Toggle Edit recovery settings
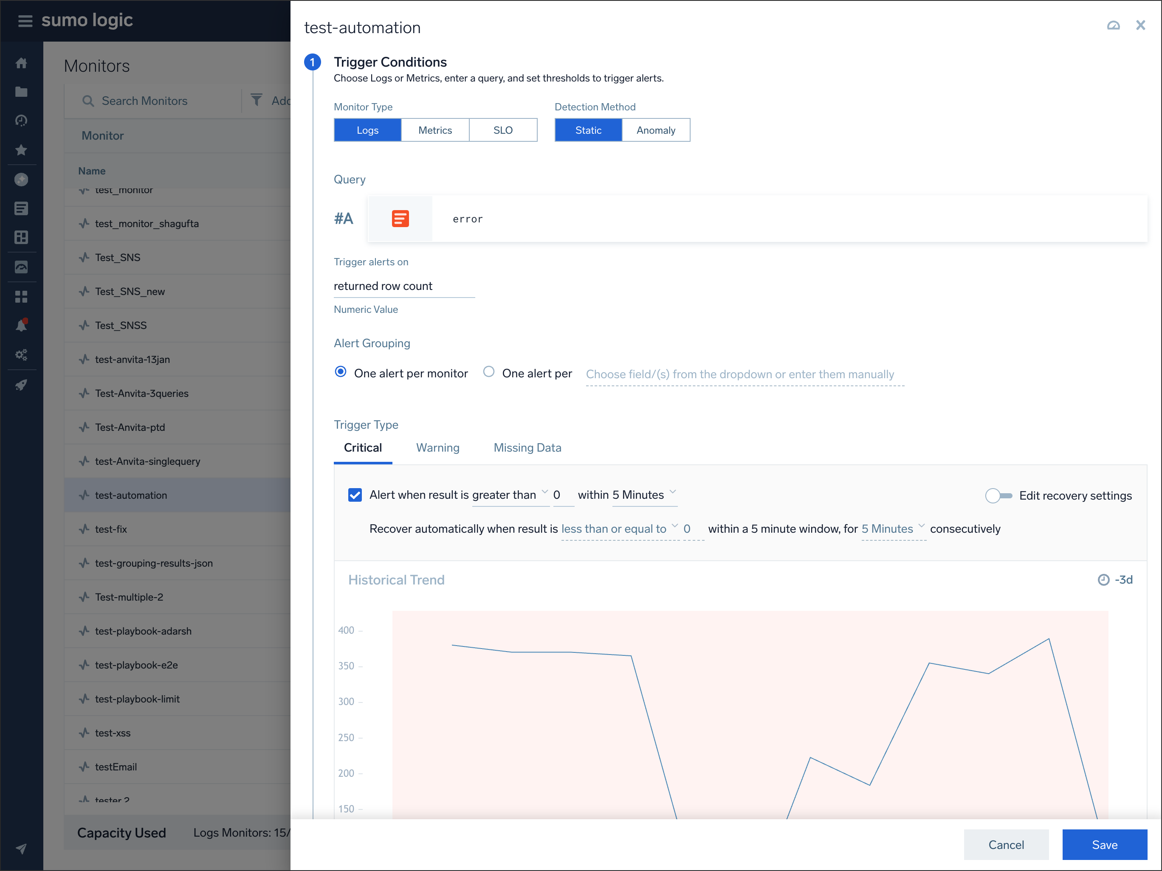This screenshot has height=871, width=1162. [x=997, y=495]
